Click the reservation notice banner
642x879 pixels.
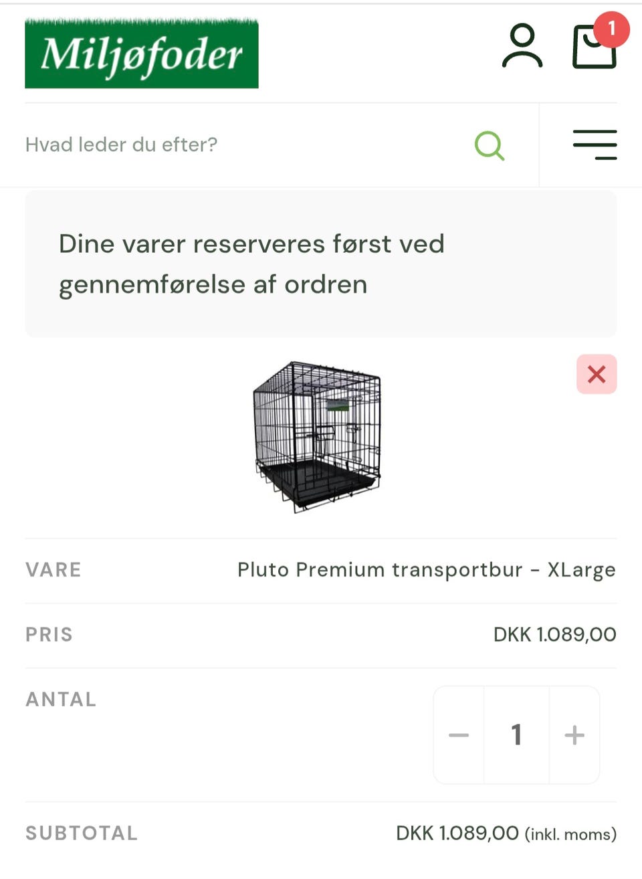[x=320, y=264]
